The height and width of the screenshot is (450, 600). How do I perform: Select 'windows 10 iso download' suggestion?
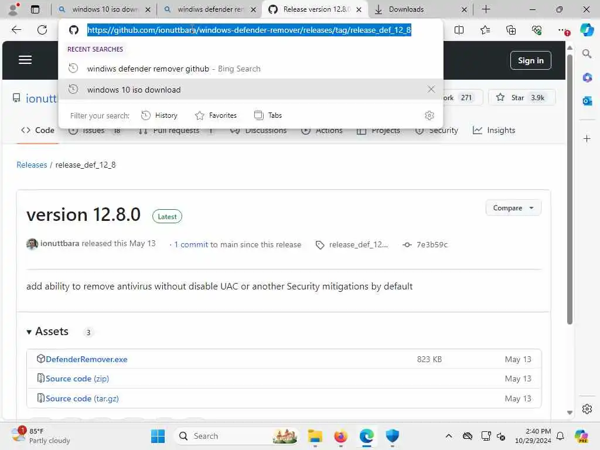pyautogui.click(x=251, y=90)
